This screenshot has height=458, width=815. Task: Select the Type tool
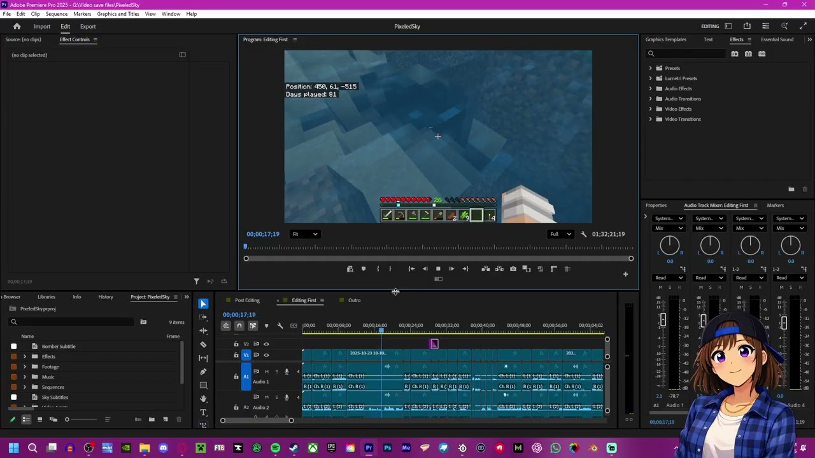pyautogui.click(x=203, y=412)
